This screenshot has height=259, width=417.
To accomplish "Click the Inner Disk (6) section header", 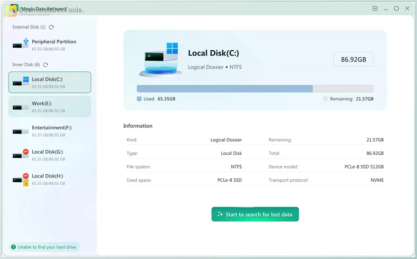I will [26, 65].
